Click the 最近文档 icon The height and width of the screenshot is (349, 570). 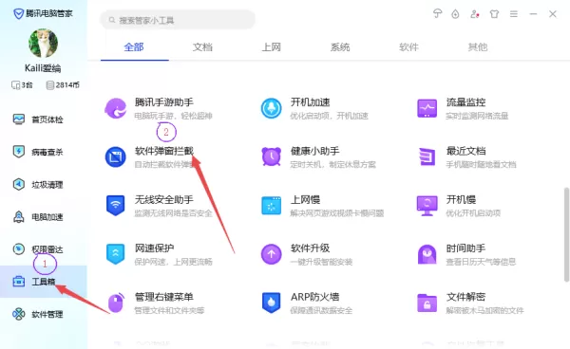427,156
